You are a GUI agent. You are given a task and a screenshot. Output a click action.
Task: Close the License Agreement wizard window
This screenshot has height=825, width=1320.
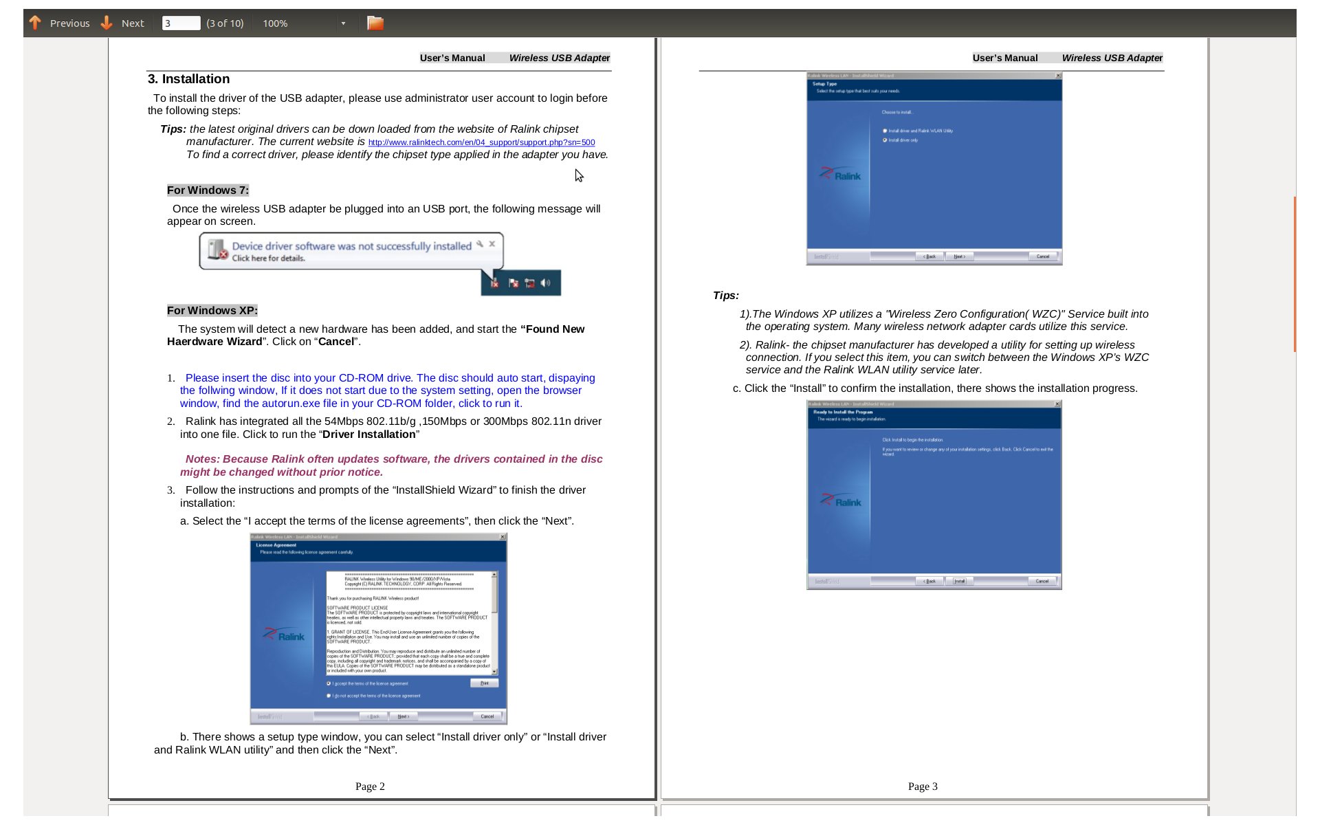click(x=503, y=537)
